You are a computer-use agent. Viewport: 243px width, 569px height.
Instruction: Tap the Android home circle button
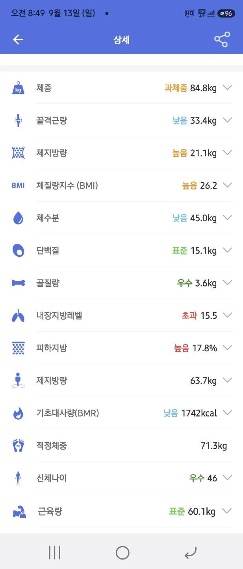tap(122, 552)
